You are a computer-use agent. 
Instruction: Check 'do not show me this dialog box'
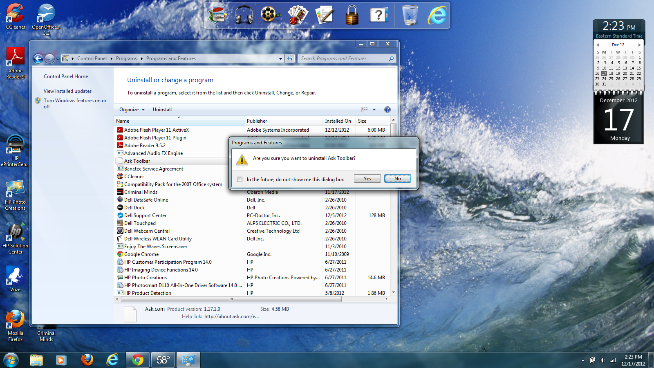click(240, 179)
